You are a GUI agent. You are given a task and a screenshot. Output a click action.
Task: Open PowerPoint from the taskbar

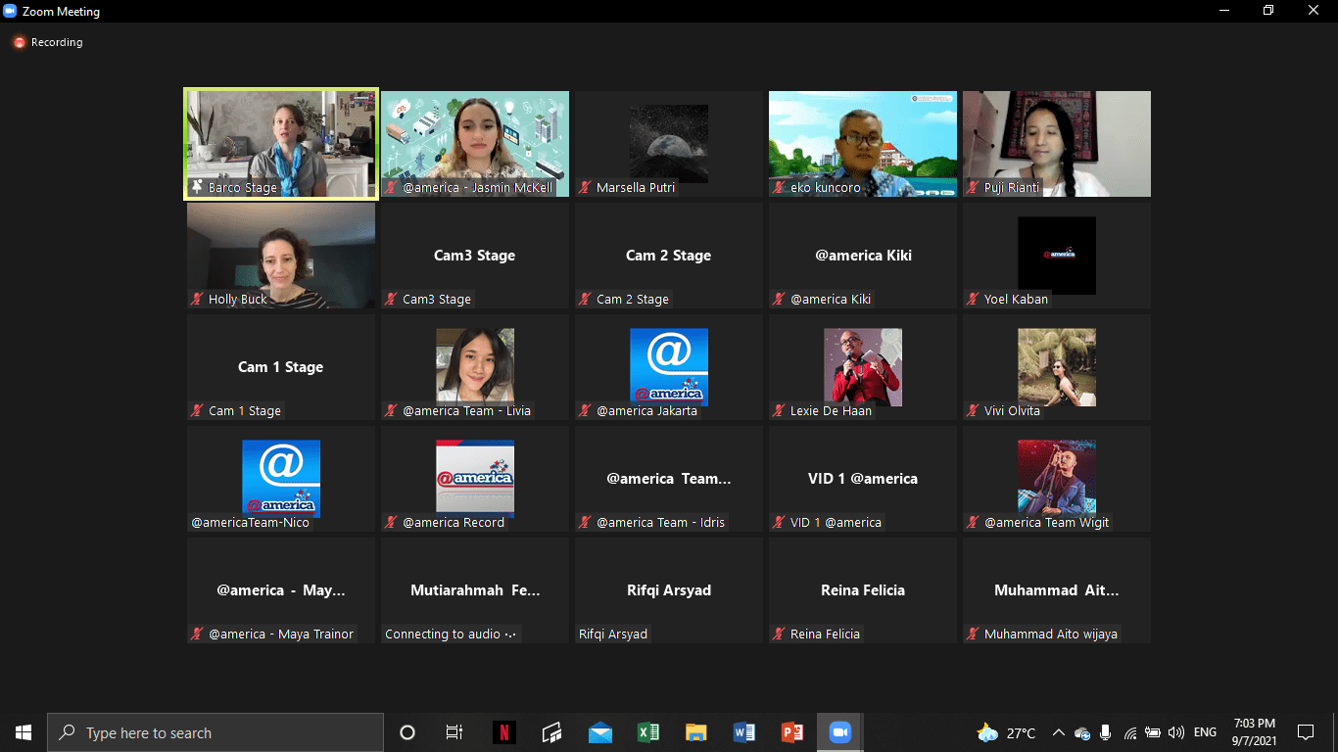[791, 732]
